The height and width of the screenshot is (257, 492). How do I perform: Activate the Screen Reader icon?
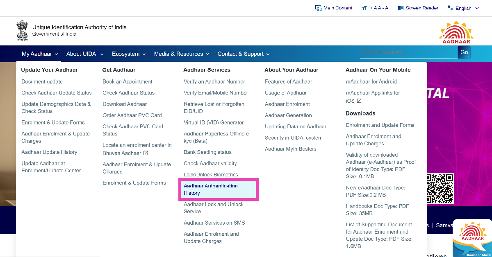click(x=401, y=8)
